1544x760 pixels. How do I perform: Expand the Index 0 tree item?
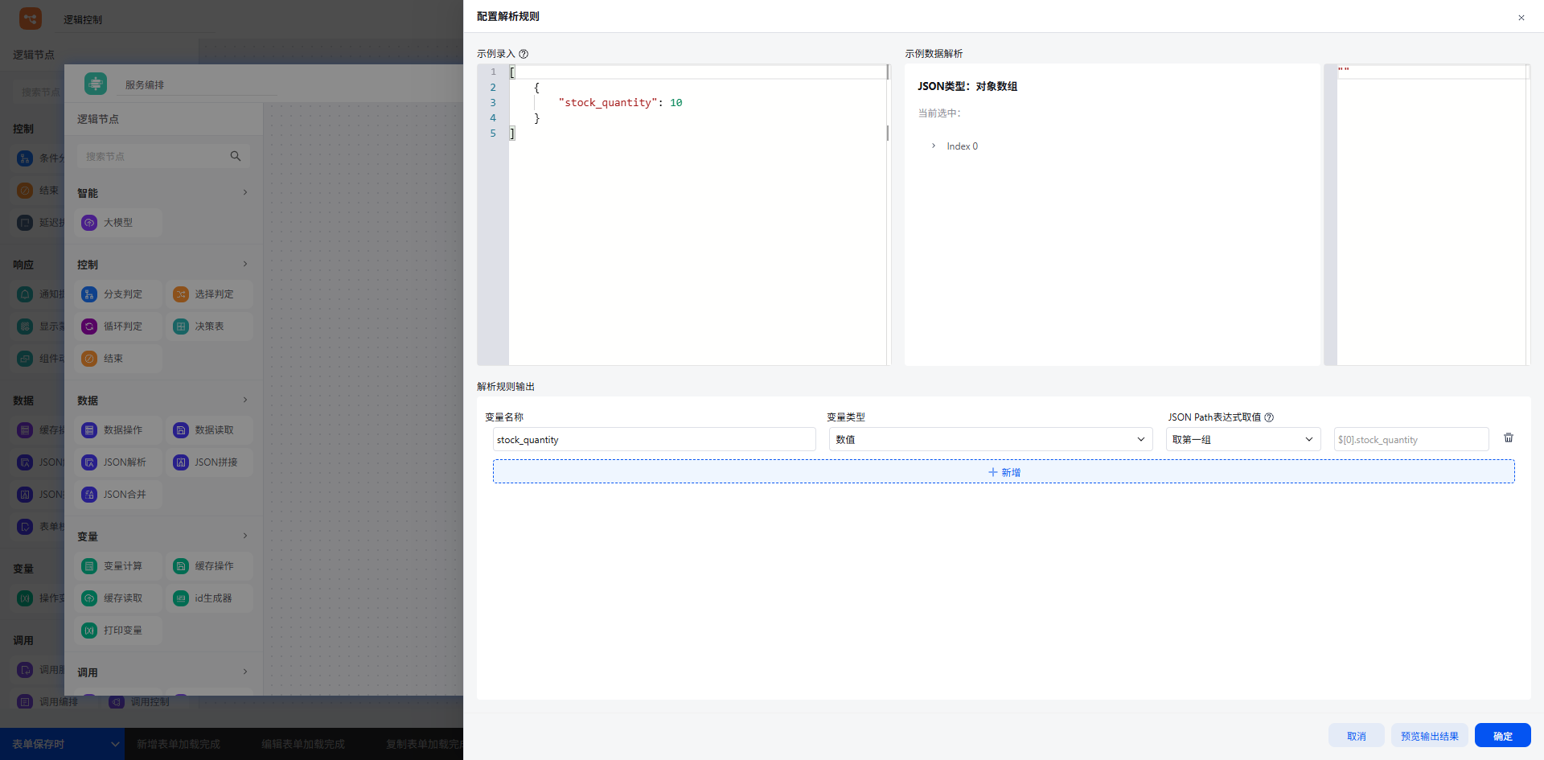pyautogui.click(x=933, y=146)
